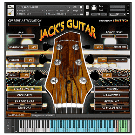Go to previous instrument preset arrow

[x=66, y=7]
